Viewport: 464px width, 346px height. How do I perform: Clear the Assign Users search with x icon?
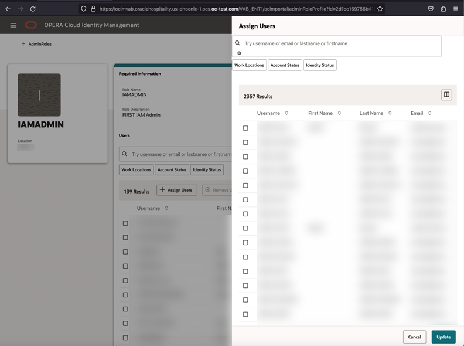pos(239,53)
